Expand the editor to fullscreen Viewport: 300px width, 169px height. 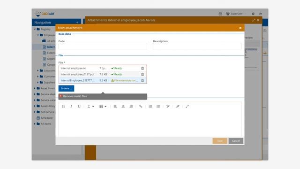coord(187,107)
